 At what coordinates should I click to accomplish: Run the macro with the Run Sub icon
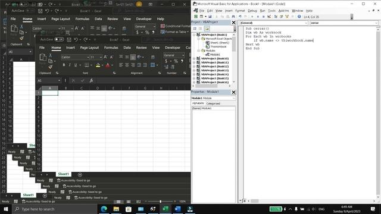tap(252, 17)
